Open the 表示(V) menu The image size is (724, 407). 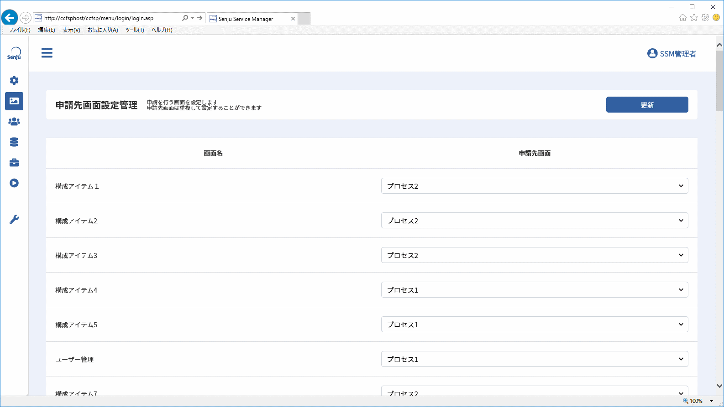pos(71,30)
